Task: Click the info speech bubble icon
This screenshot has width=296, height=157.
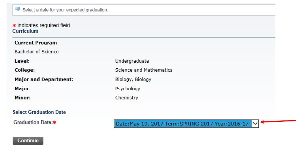Action: coord(18,10)
